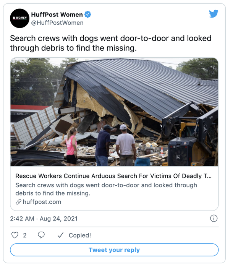Click the HuffPost Women profile avatar

tap(19, 18)
